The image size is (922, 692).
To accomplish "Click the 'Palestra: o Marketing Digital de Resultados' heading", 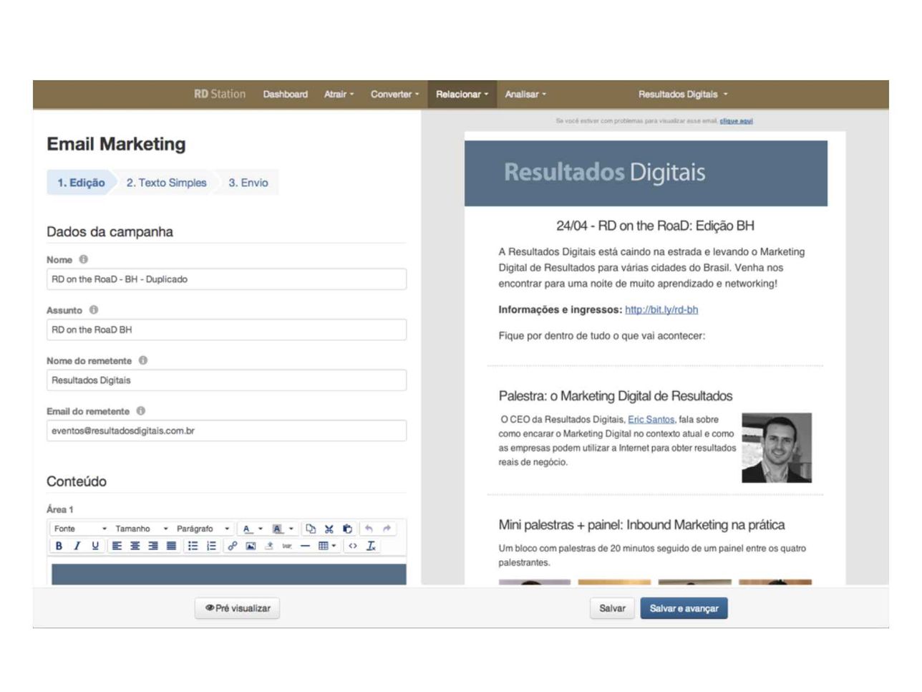I will coord(616,396).
